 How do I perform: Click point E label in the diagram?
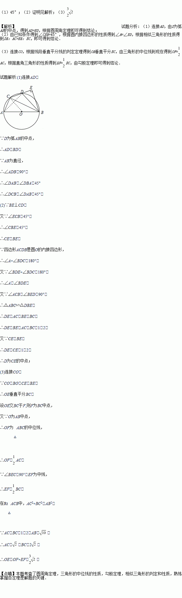coord(31,88)
